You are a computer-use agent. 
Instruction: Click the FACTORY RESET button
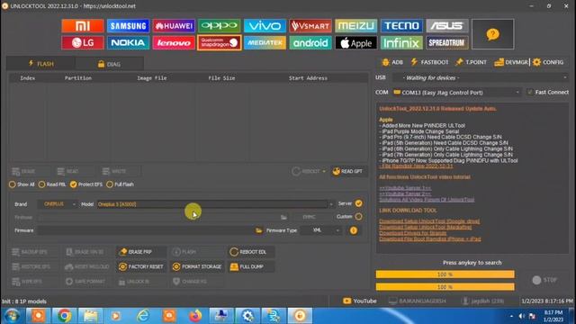[140, 266]
